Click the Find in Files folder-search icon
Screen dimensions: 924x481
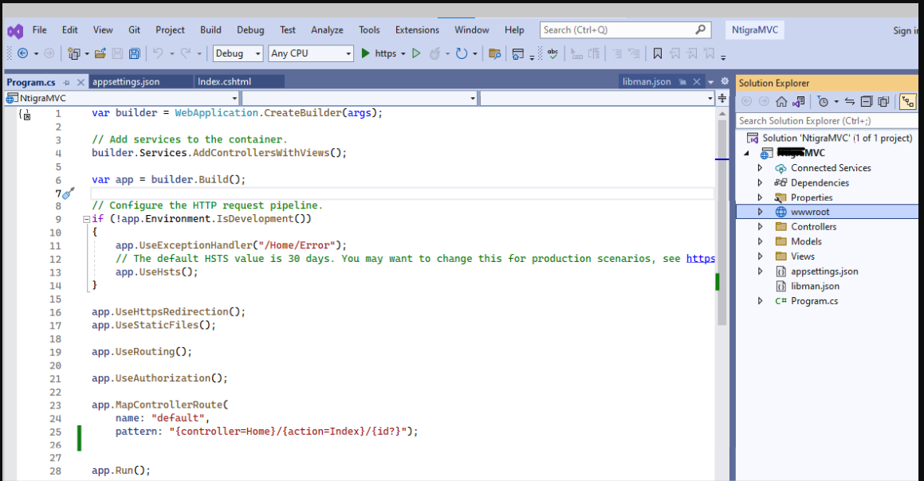pos(495,54)
